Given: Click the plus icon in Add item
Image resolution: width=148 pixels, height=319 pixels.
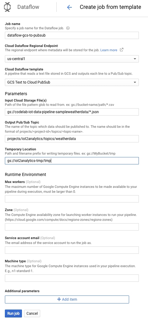Looking at the screenshot, I should pyautogui.click(x=59, y=299).
